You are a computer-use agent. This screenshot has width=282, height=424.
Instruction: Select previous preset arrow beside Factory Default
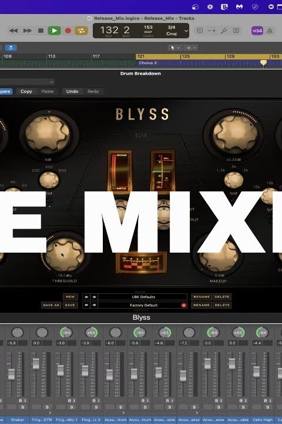coord(86,305)
